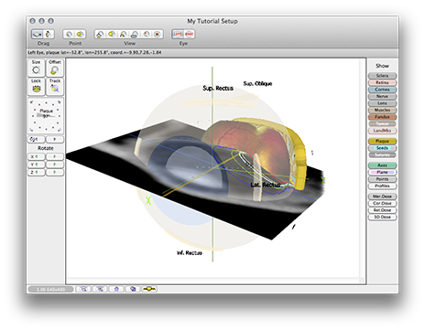Click the zoom-in magnifier in status bar

point(83,289)
